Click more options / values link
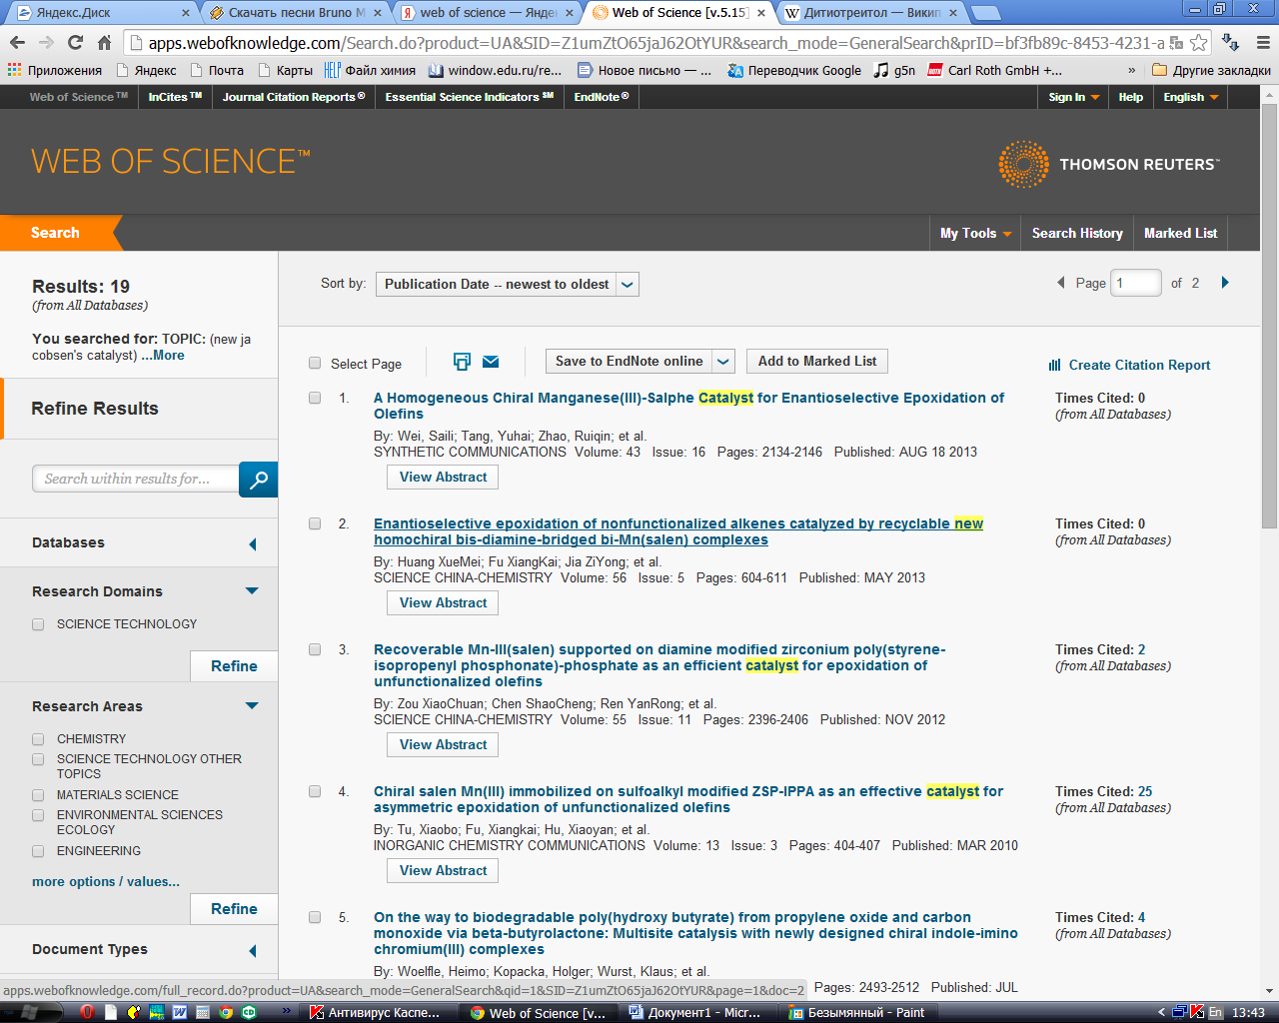 point(106,882)
